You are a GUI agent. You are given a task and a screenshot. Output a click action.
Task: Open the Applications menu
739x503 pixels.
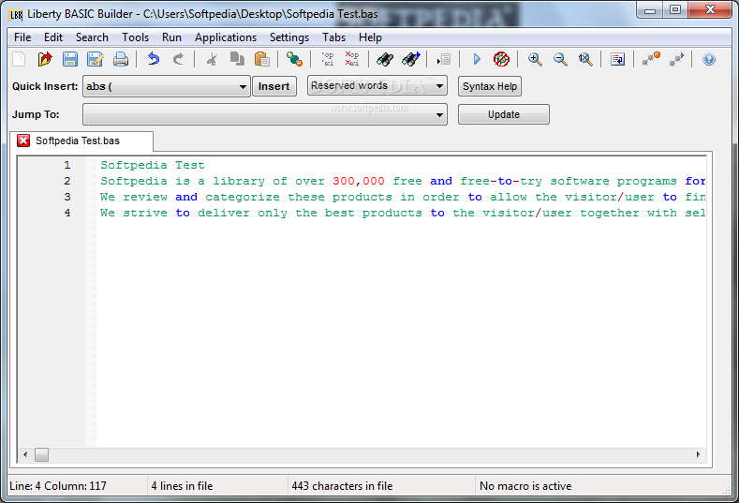click(x=226, y=37)
